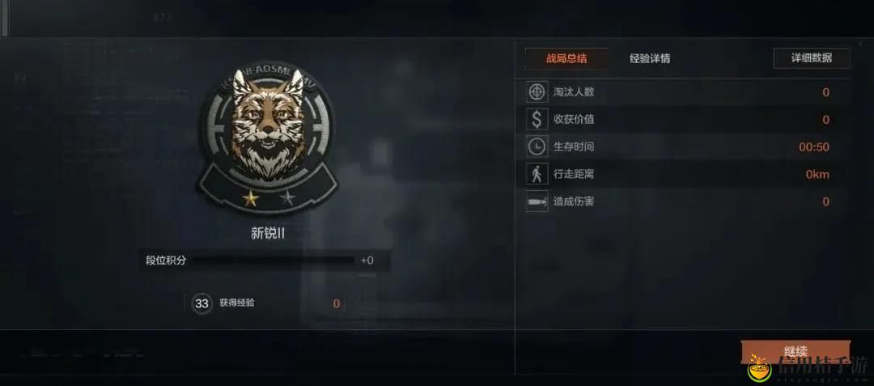Click the 获得经验 label
The image size is (874, 386).
237,303
